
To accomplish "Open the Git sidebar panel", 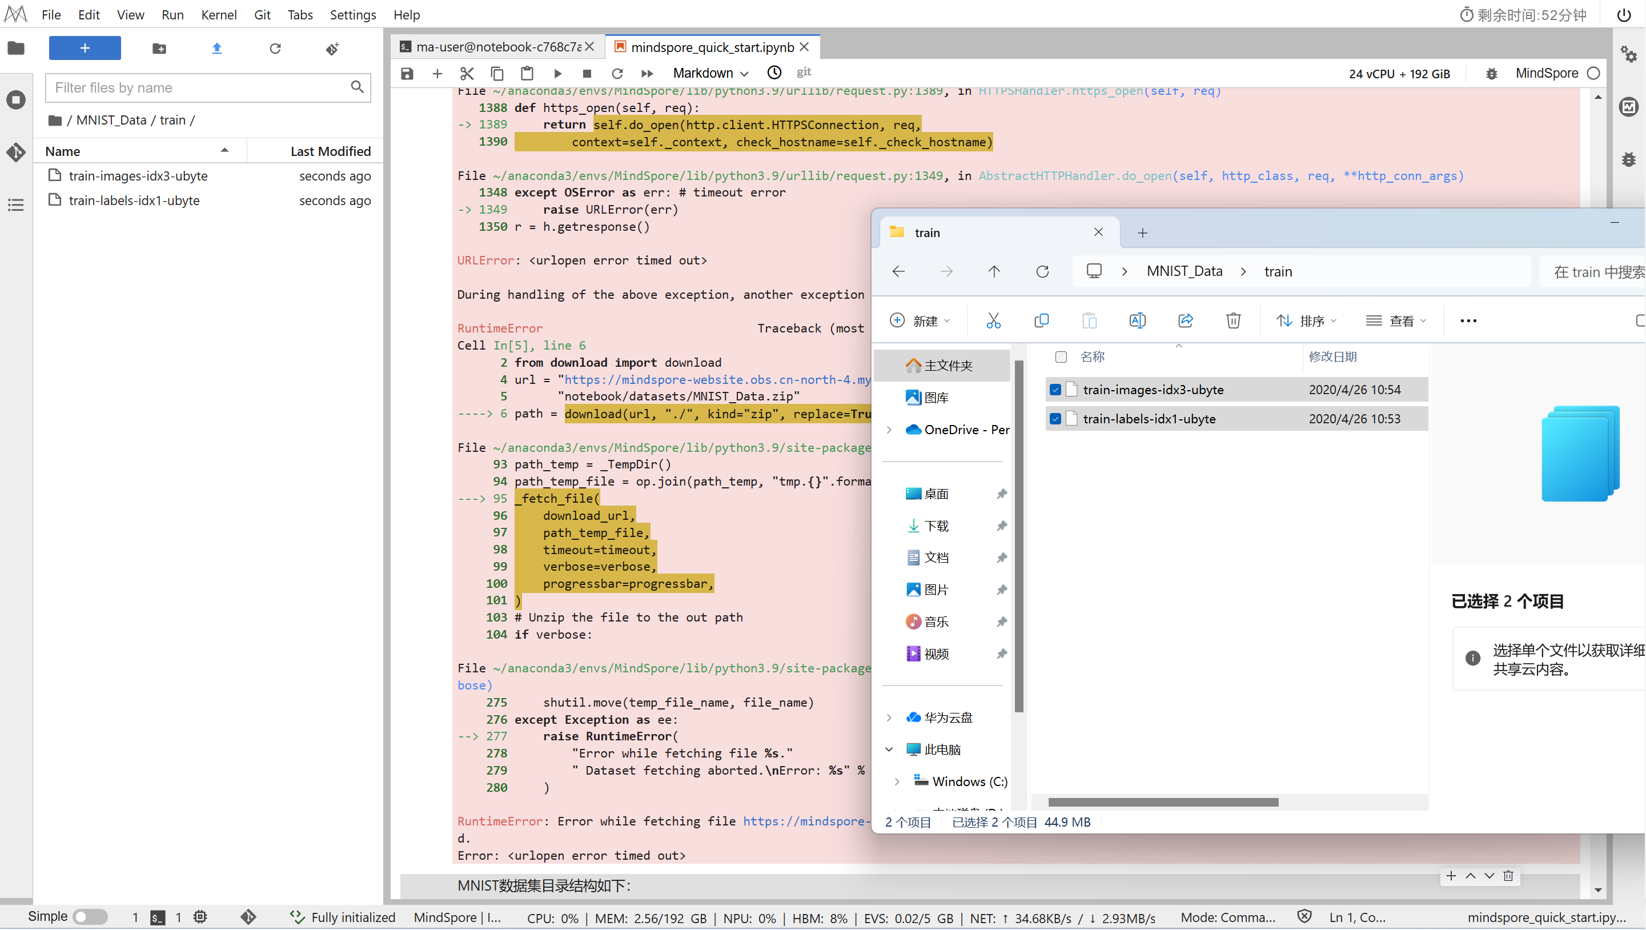I will 16,152.
